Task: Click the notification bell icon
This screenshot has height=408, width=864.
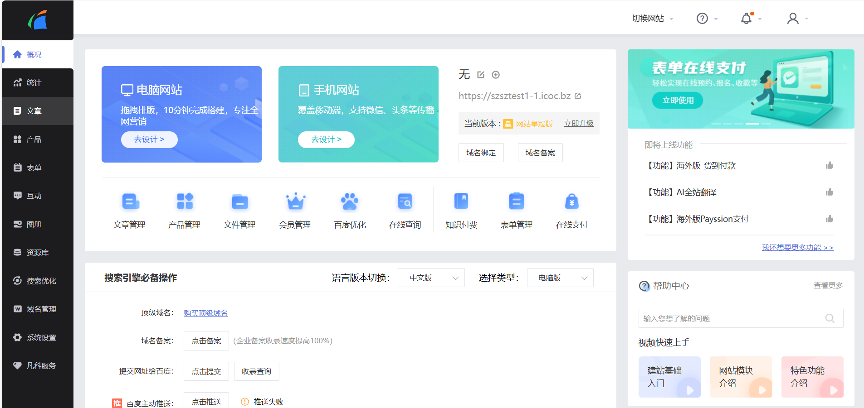Action: [x=746, y=19]
